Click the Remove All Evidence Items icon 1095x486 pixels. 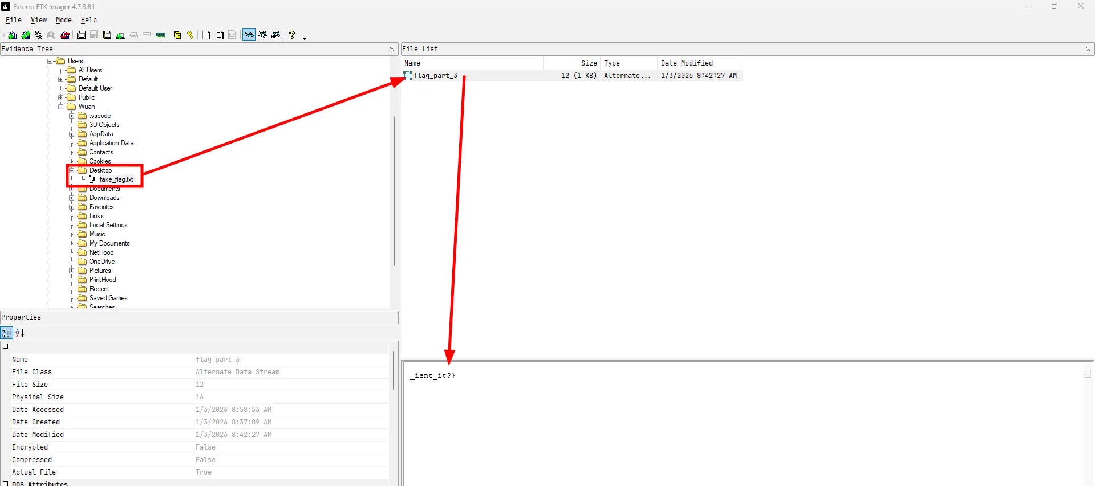[65, 35]
